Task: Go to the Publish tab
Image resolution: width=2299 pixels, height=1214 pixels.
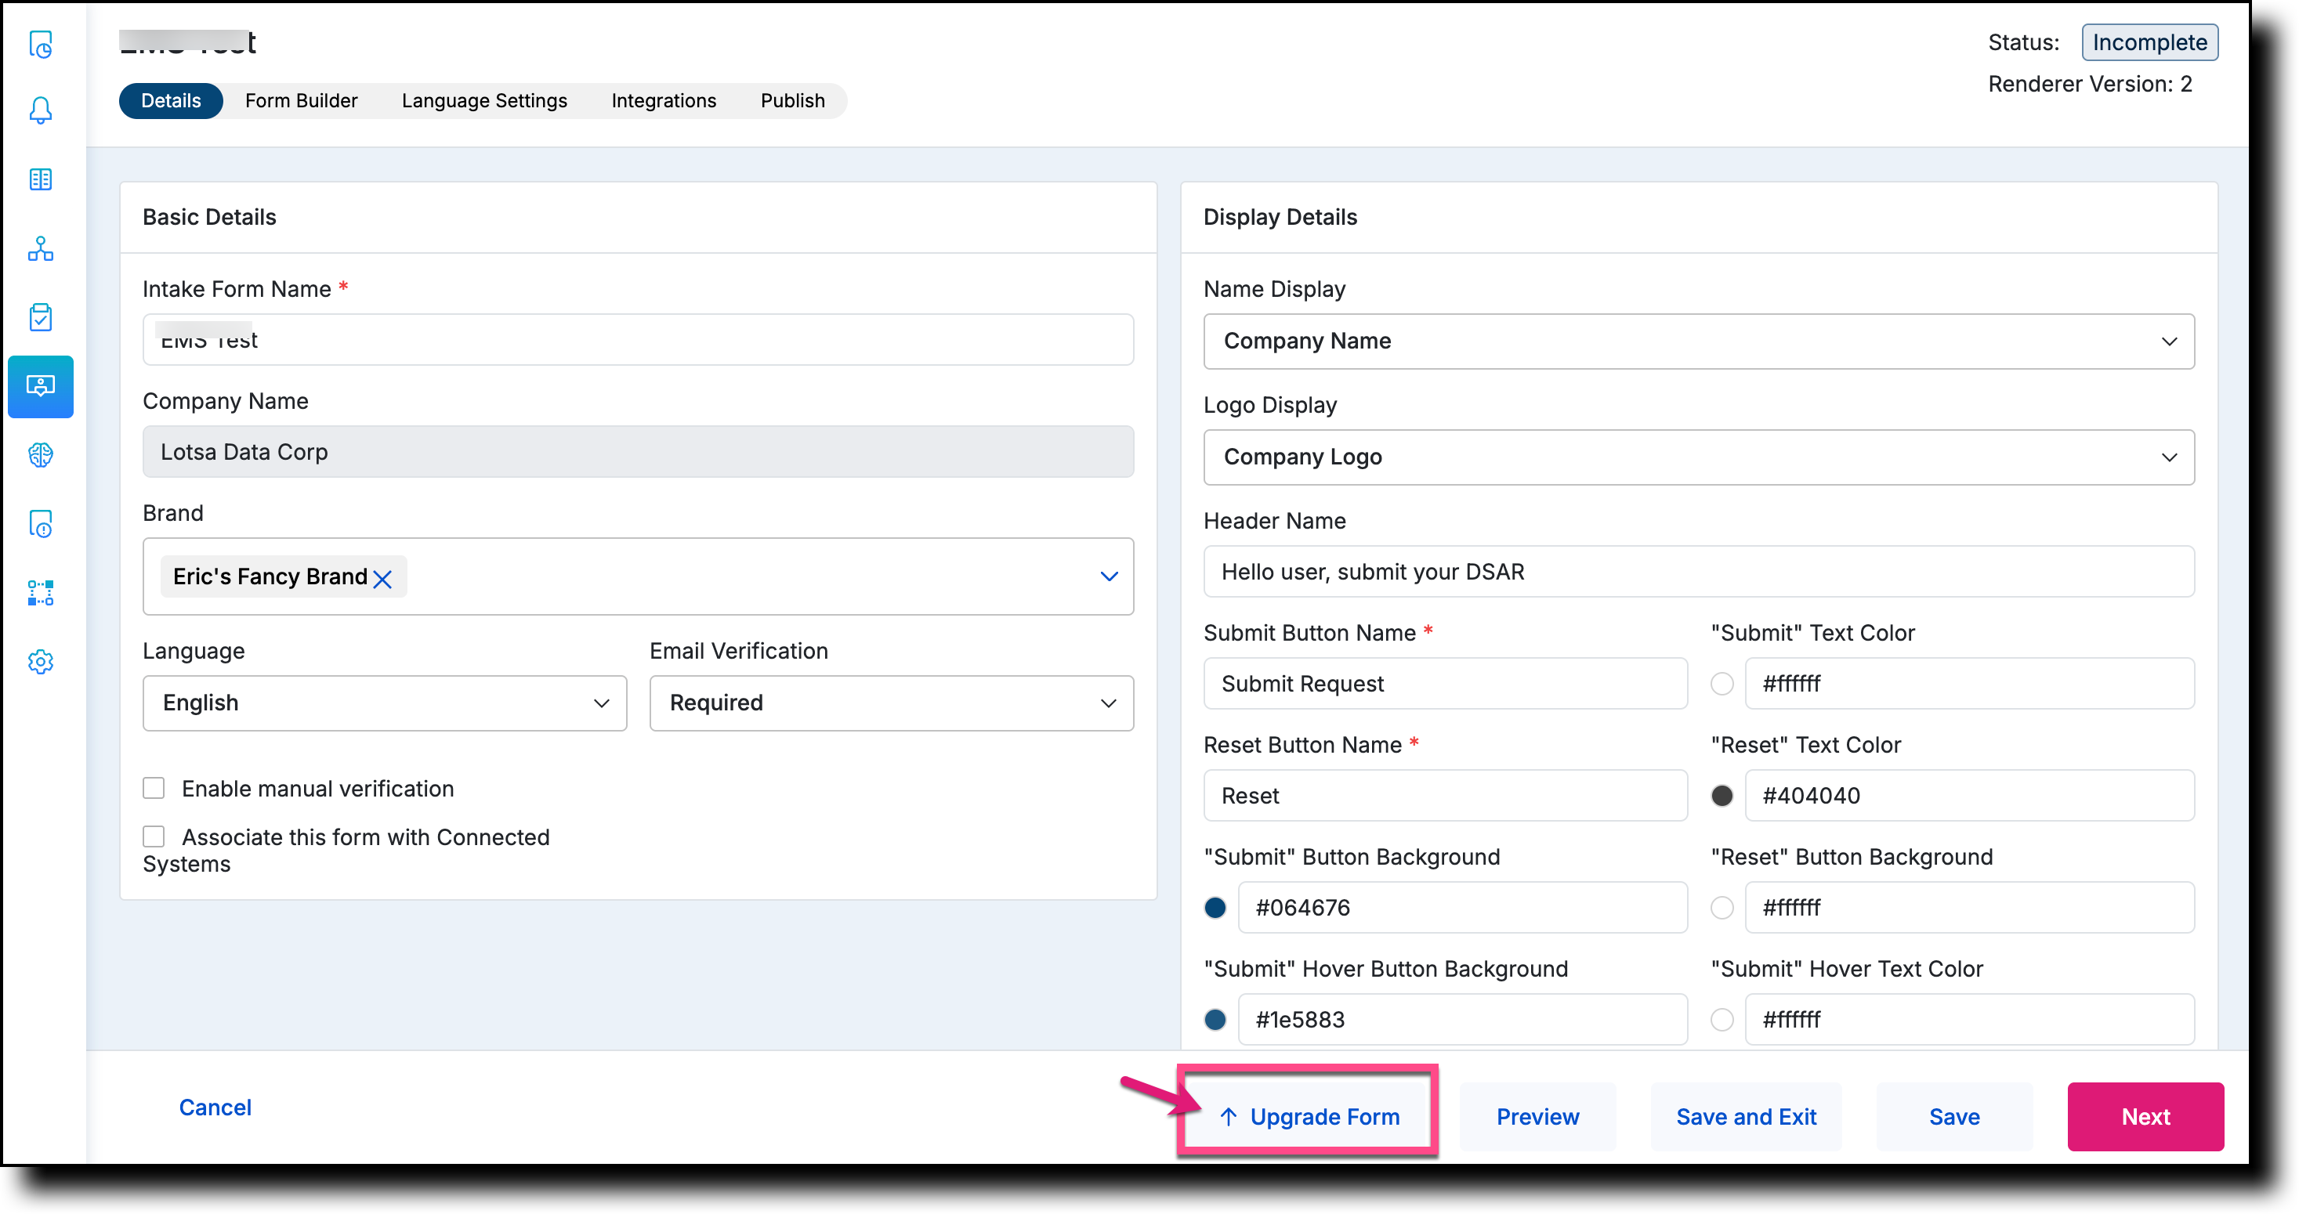Action: (x=792, y=101)
